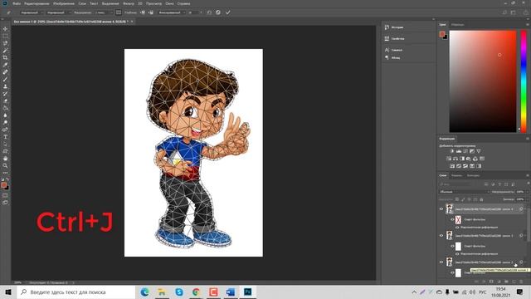Screen dimensions: 531x299
Task: Select the Lasso tool
Action: pos(5,43)
